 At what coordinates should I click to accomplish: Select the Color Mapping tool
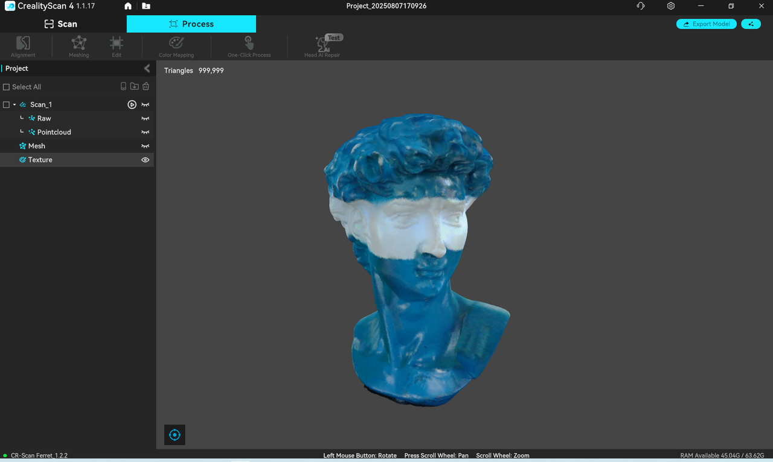click(176, 45)
